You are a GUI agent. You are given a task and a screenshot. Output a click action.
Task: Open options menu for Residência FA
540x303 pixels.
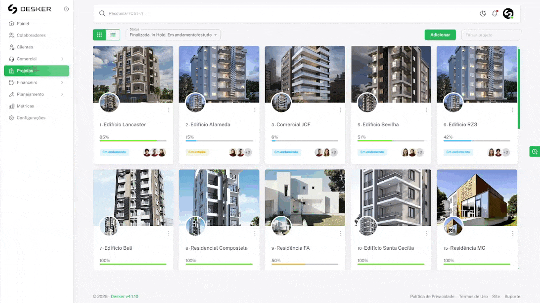340,233
